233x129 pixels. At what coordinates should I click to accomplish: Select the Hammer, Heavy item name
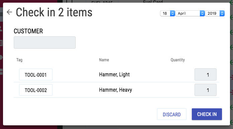coord(115,90)
